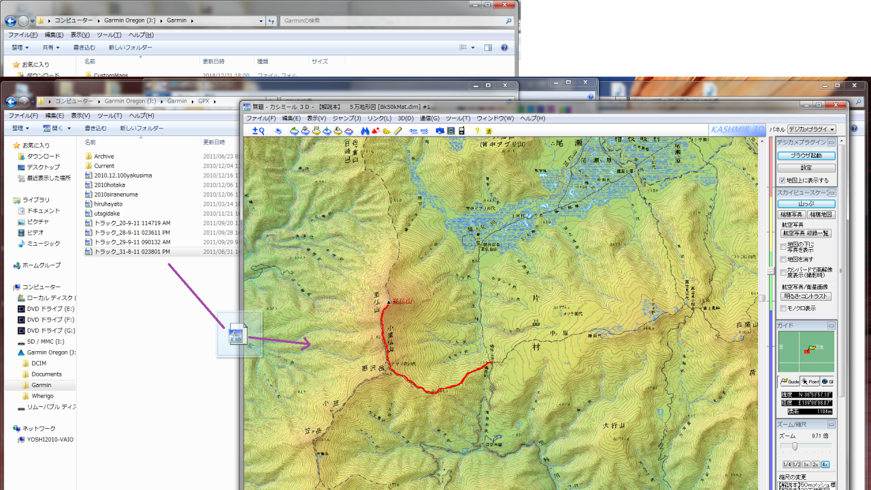Click the red-yellow-green vertical scale slider handle
Image resolution: width=871 pixels, height=490 pixels.
(x=772, y=271)
